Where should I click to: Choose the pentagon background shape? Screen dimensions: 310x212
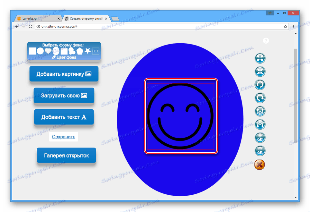click(80, 51)
